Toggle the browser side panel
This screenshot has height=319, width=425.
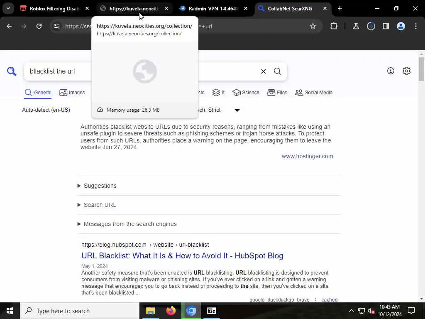click(x=386, y=26)
